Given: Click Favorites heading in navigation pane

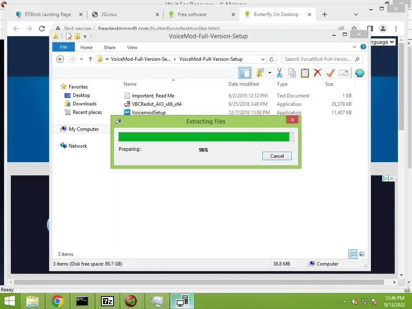Looking at the screenshot, I should [x=78, y=87].
